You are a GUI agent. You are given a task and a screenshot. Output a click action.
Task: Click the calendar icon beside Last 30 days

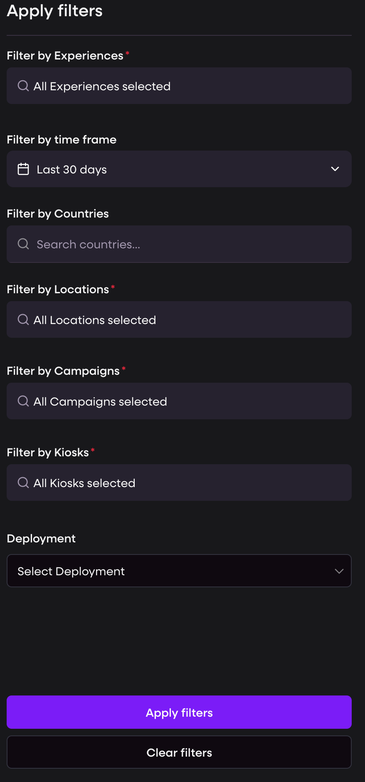[x=23, y=169]
